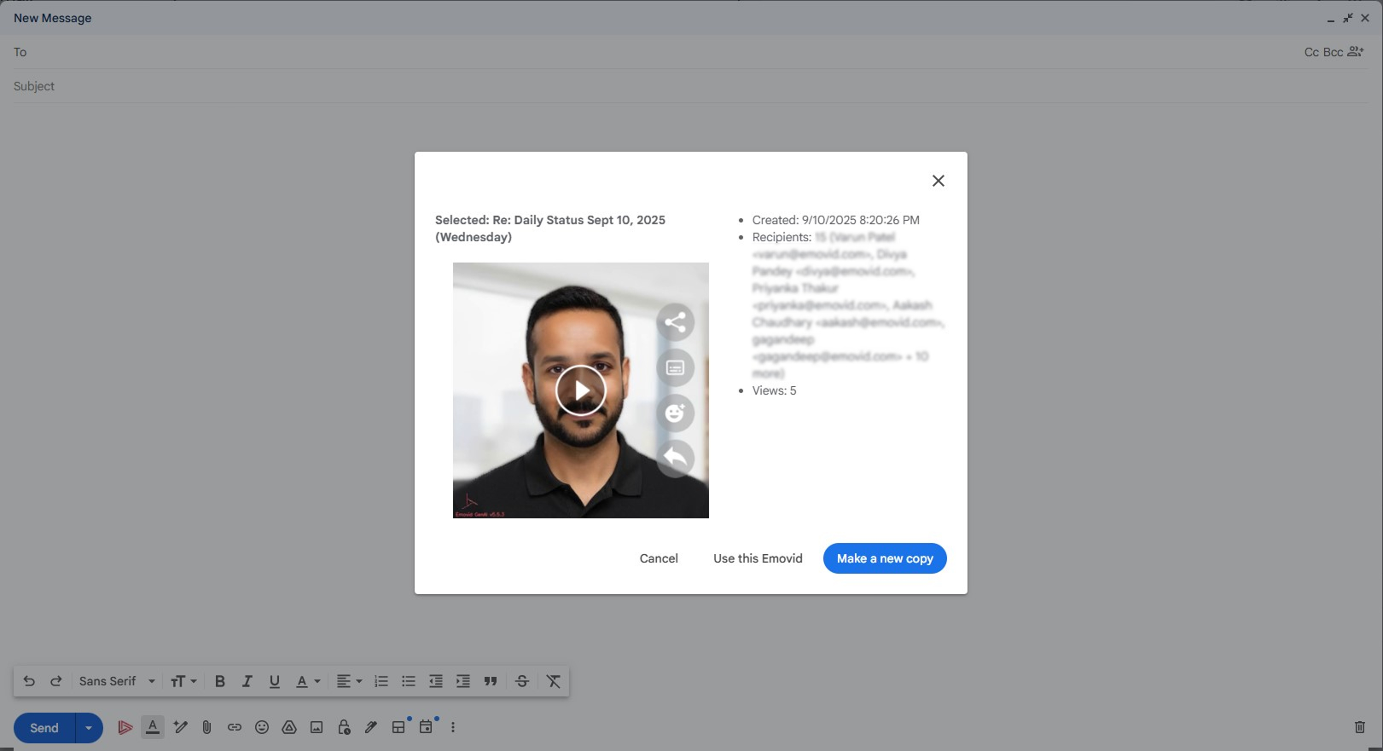Image resolution: width=1383 pixels, height=751 pixels.
Task: Click the share icon on video
Action: click(675, 322)
